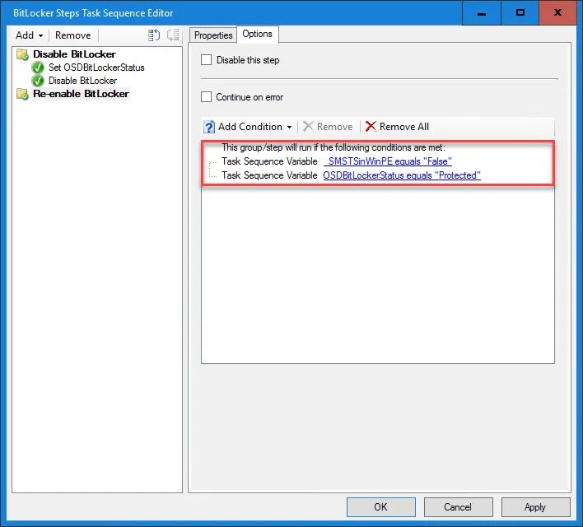The height and width of the screenshot is (527, 583).
Task: Click 'This group/step will run' header text
Action: (x=333, y=147)
